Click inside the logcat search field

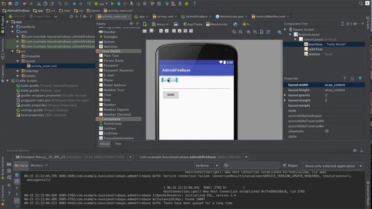coord(252,165)
